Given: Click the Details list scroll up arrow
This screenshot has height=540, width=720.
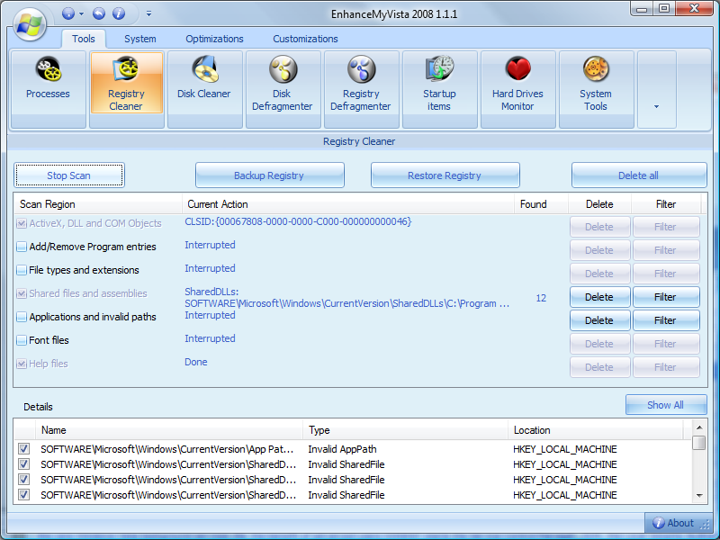Looking at the screenshot, I should point(699,427).
